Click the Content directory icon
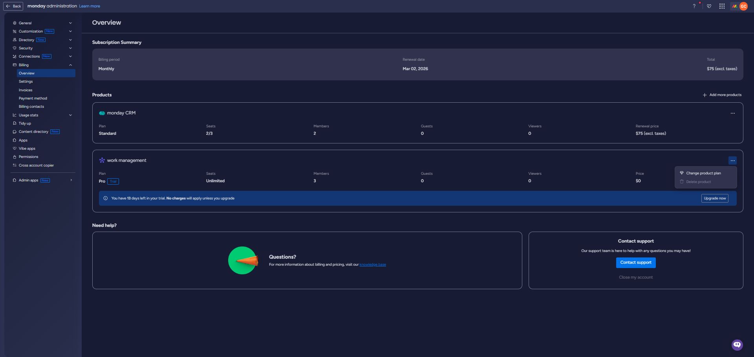The image size is (754, 357). [15, 132]
